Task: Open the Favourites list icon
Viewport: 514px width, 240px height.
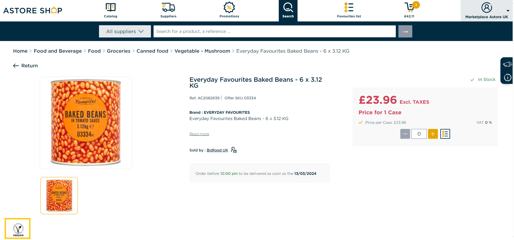Action: pos(349,7)
